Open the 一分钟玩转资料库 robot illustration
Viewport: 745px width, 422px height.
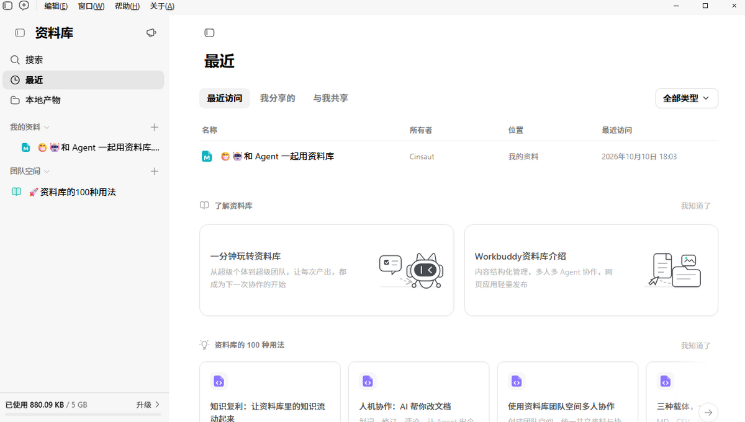click(410, 271)
